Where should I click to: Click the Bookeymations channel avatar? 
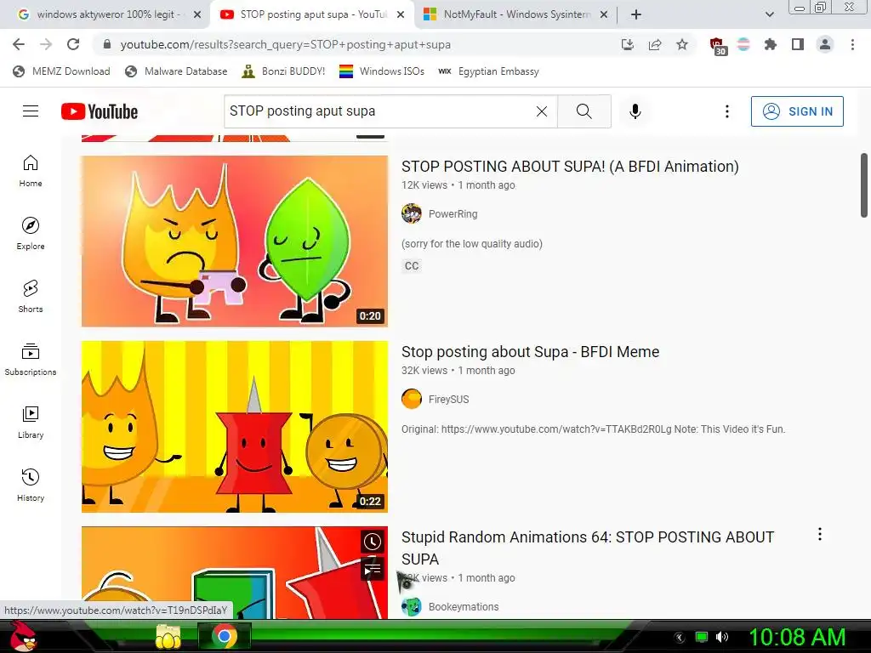(x=412, y=607)
